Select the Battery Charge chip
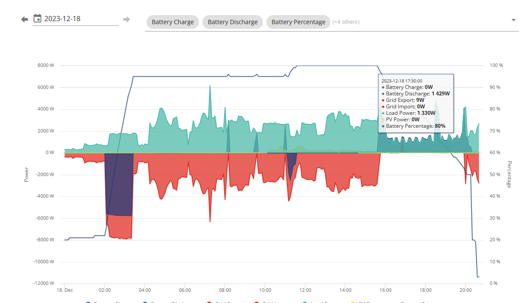 pos(173,22)
